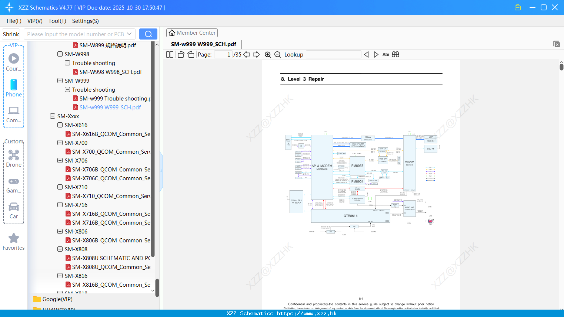Open the Tool(T) menu
The height and width of the screenshot is (317, 564).
coord(57,21)
